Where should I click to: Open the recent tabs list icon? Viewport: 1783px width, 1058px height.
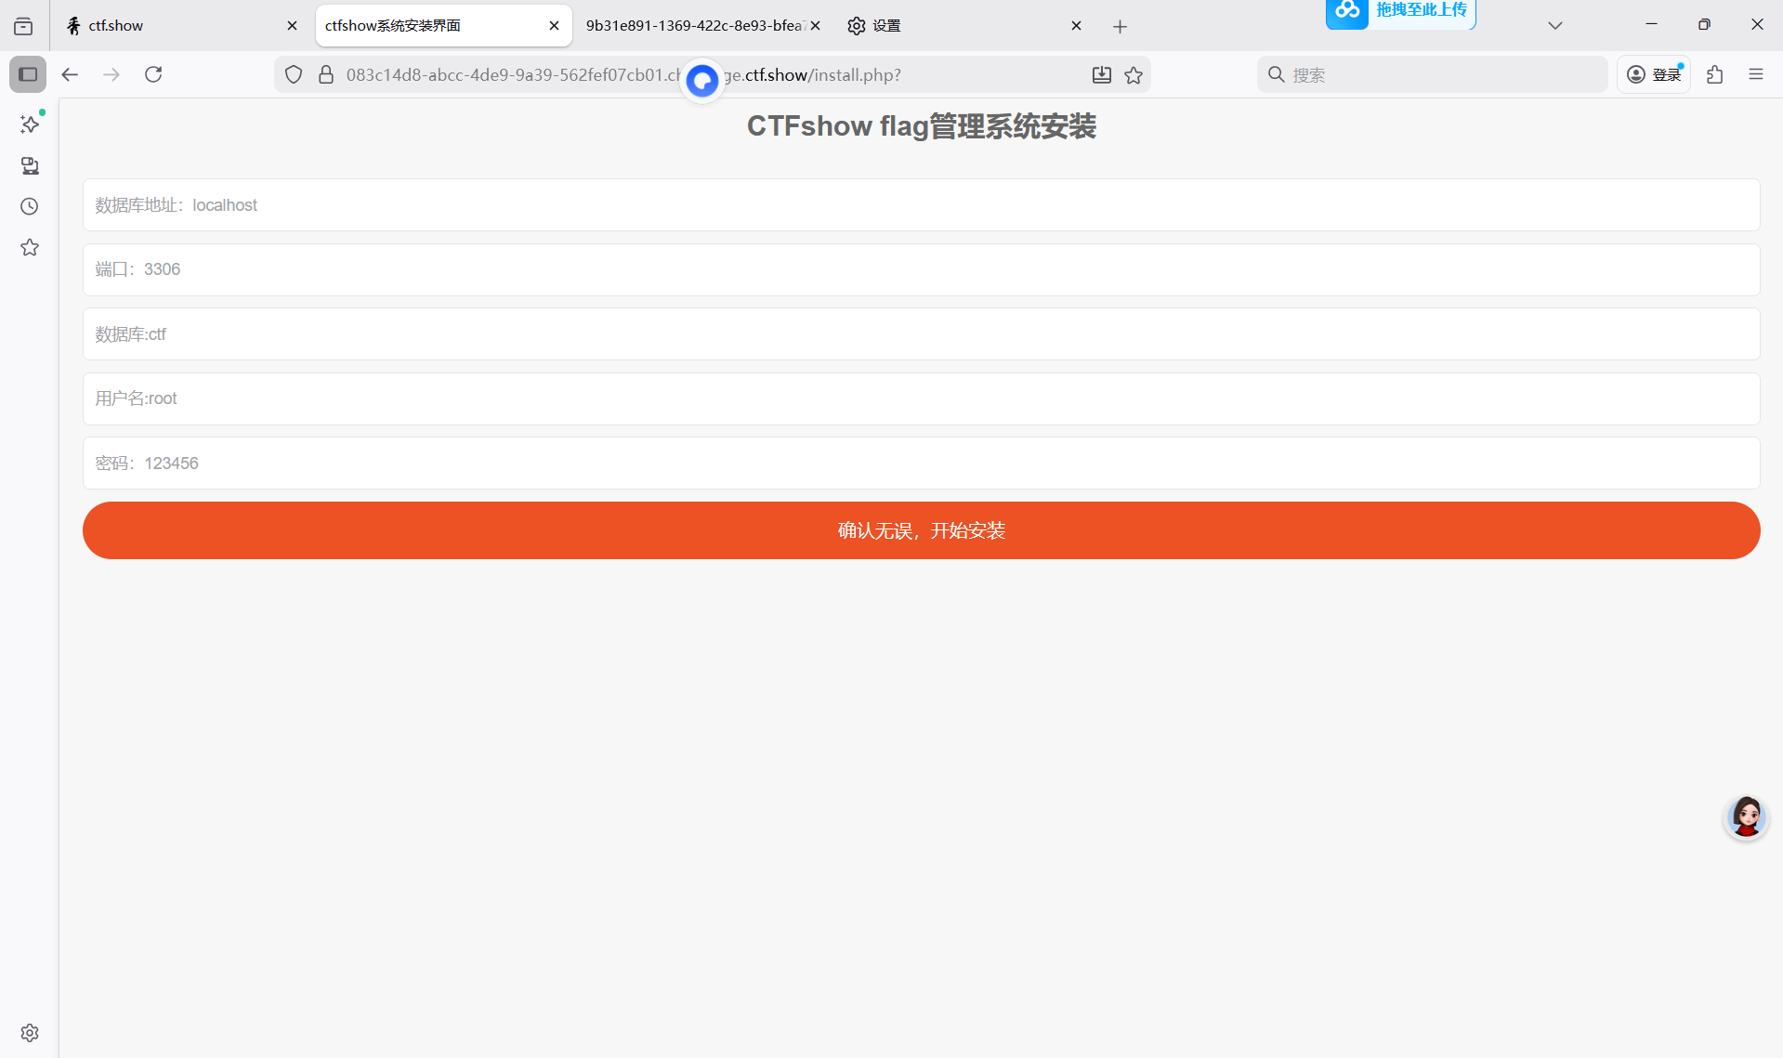pos(23,26)
